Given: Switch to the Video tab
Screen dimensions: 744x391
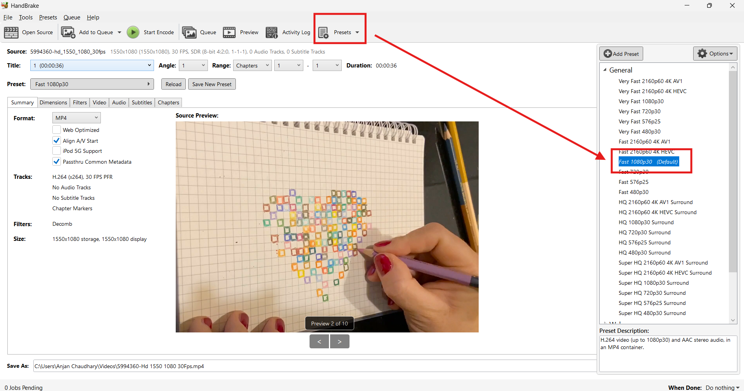Looking at the screenshot, I should click(99, 102).
